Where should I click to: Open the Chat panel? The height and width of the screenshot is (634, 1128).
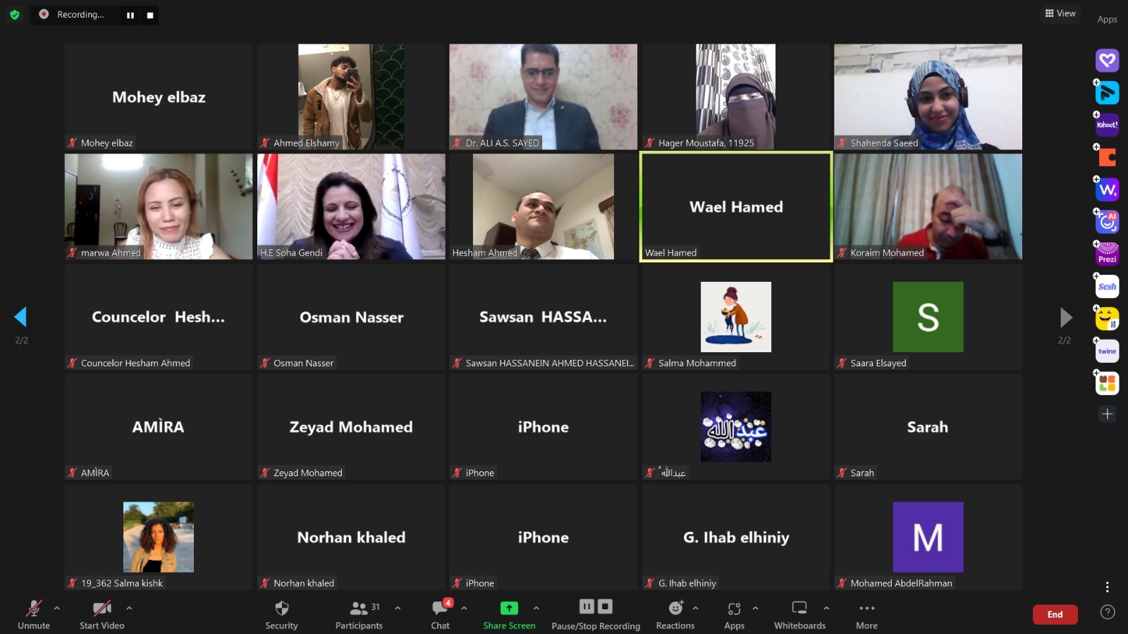[x=440, y=609]
